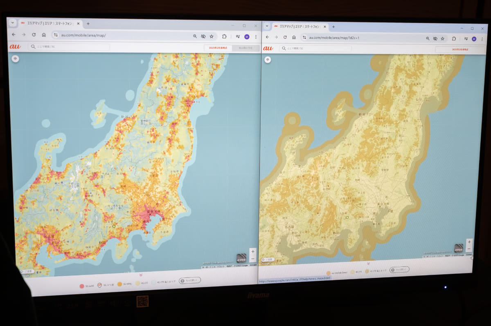Click the area search field on the right page
This screenshot has width=491, height=326.
pos(315,49)
